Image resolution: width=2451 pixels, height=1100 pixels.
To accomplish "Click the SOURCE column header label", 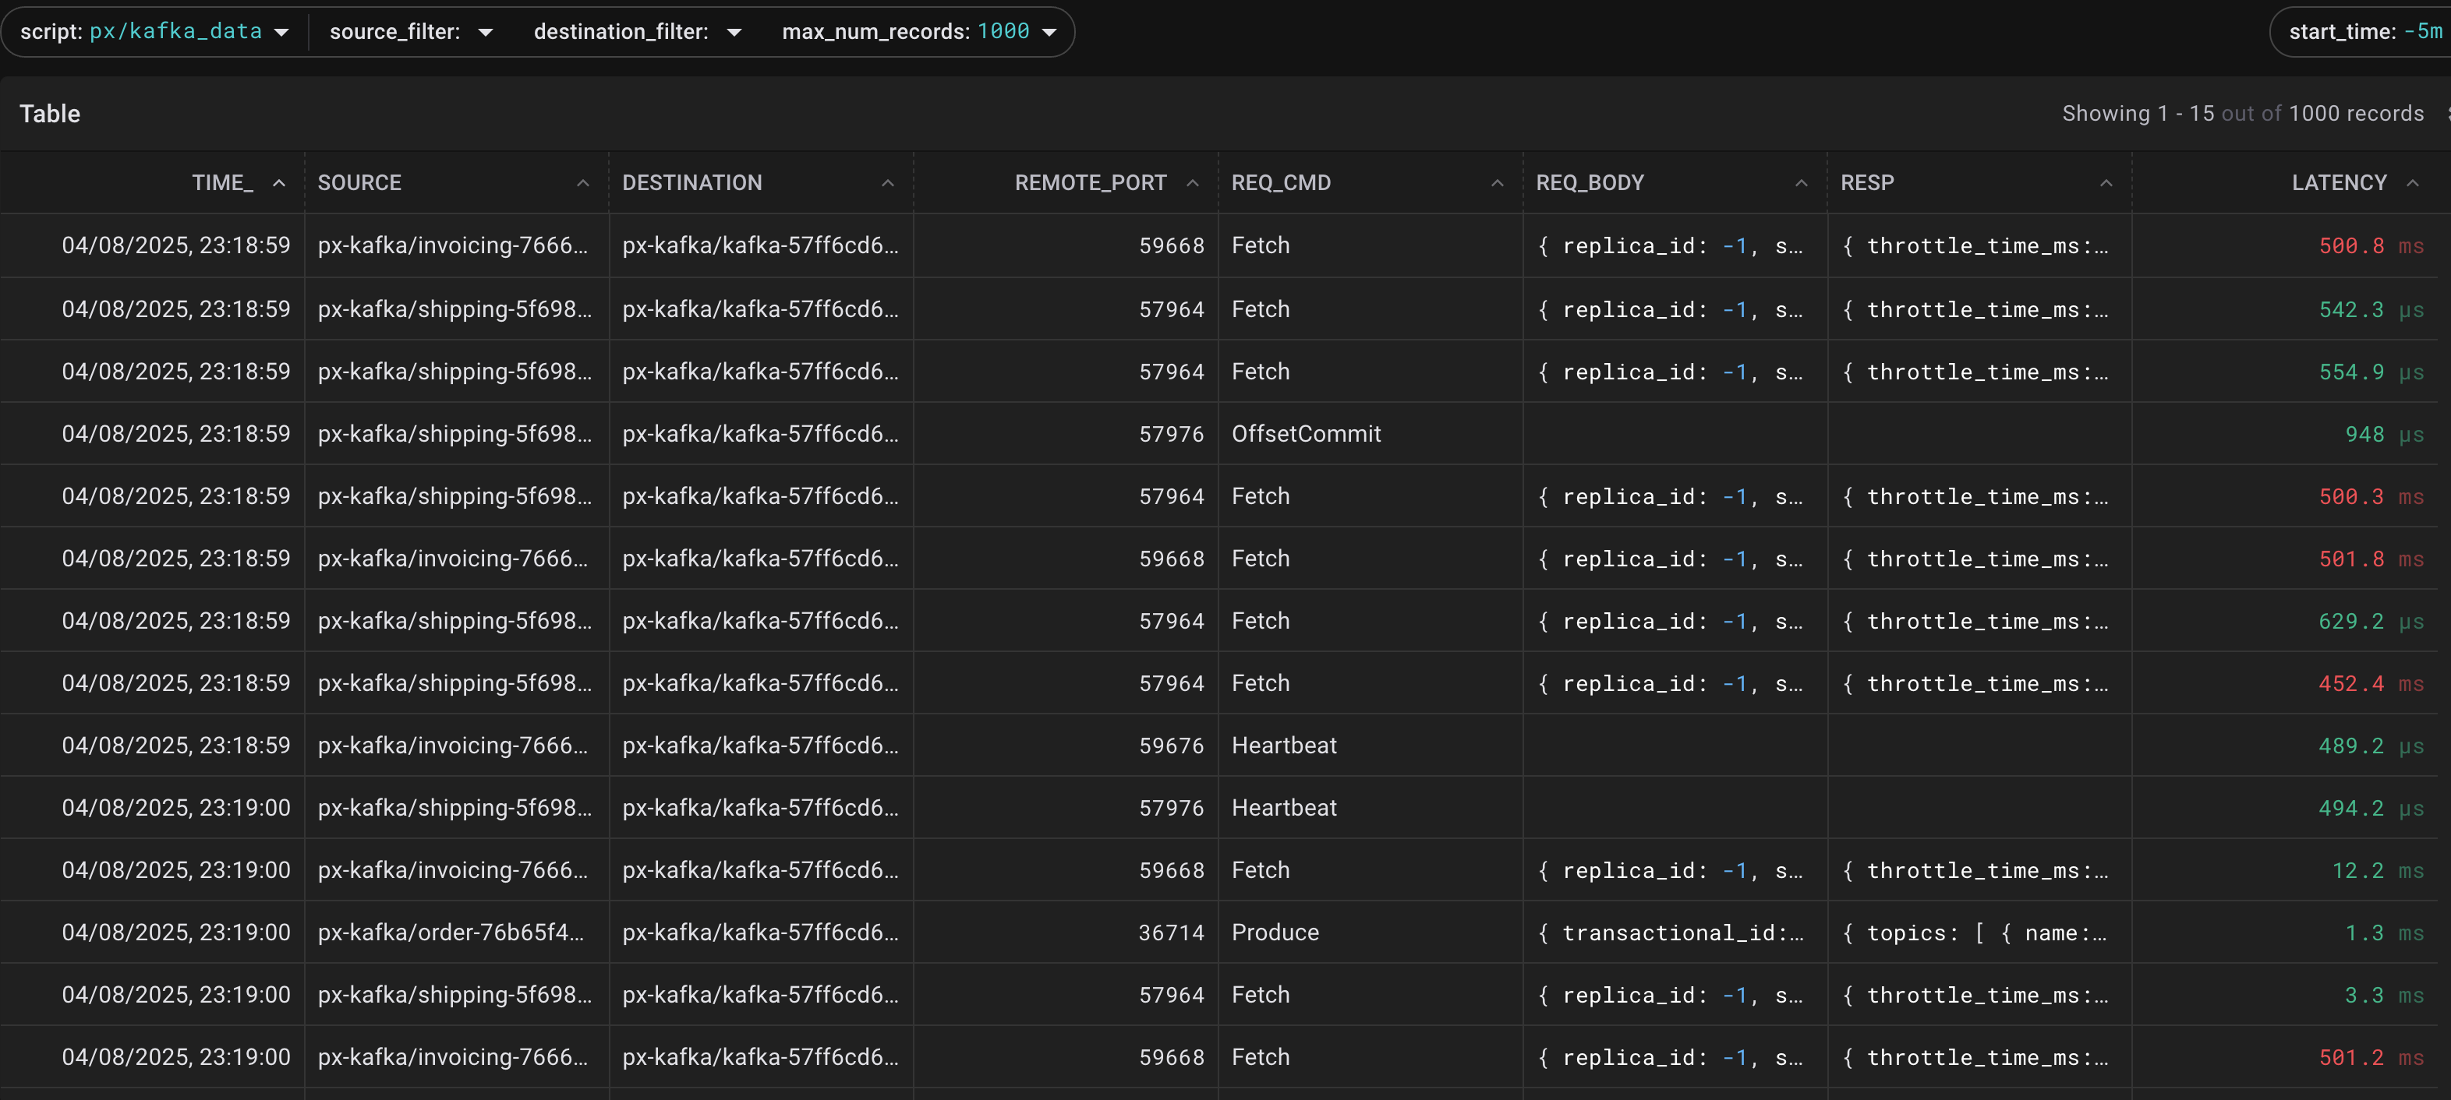I will click(359, 182).
